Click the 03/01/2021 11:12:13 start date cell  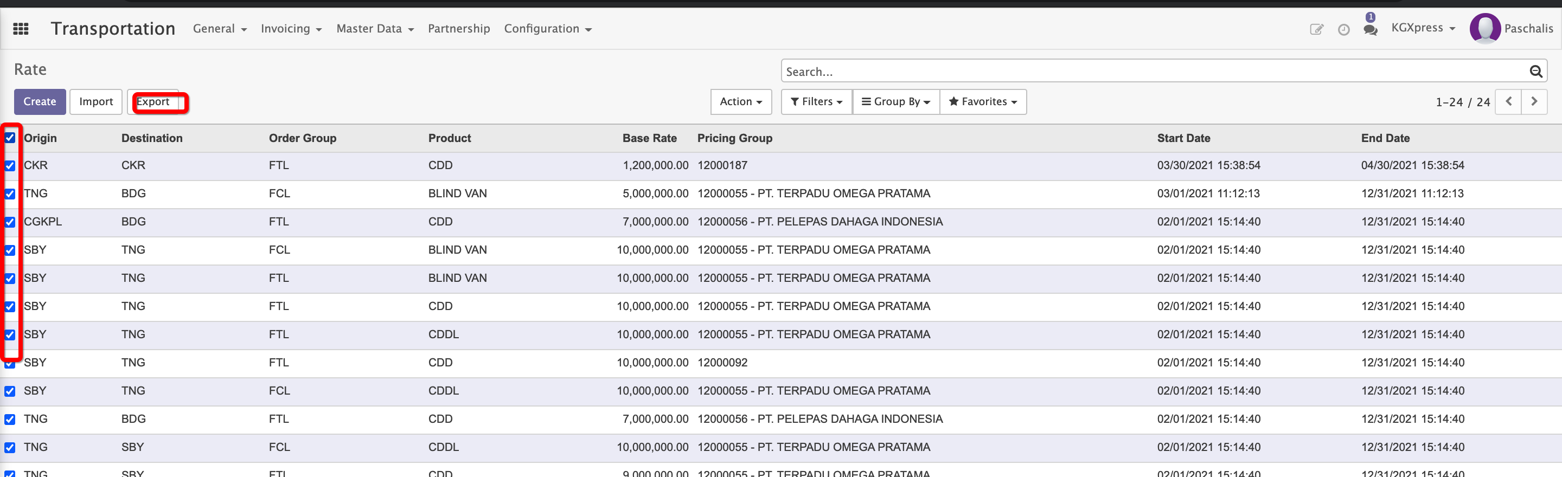click(1207, 194)
